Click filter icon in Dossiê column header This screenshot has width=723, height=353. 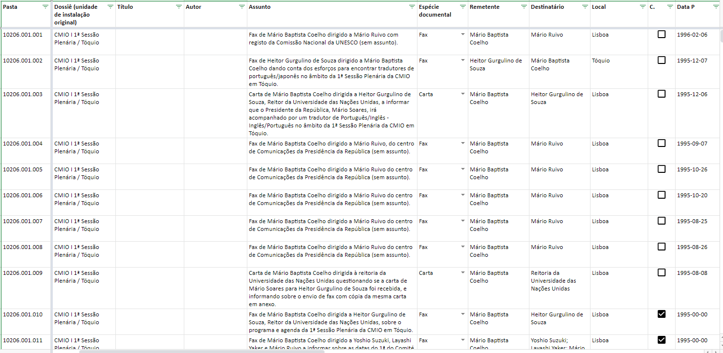tap(110, 7)
